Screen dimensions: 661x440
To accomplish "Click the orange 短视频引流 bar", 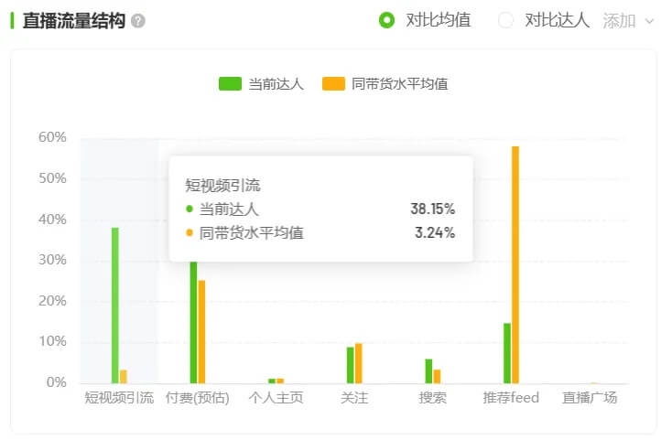I will [x=124, y=376].
